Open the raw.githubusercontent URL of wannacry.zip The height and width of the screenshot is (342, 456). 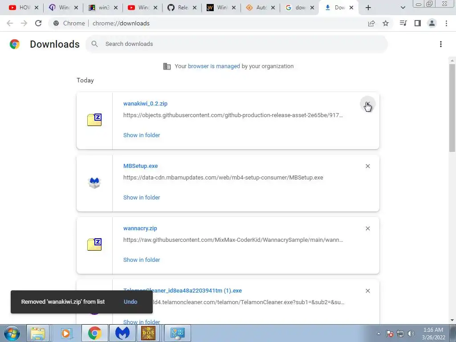coord(233,240)
